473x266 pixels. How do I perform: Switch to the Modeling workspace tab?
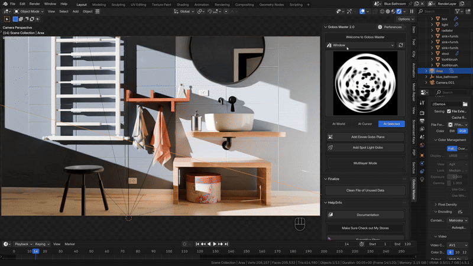point(99,5)
